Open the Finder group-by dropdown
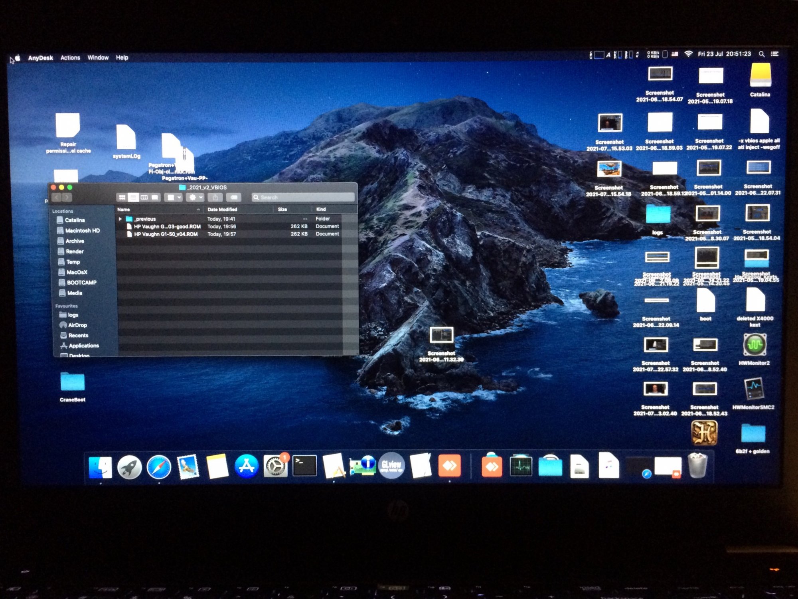This screenshot has height=599, width=798. click(174, 198)
